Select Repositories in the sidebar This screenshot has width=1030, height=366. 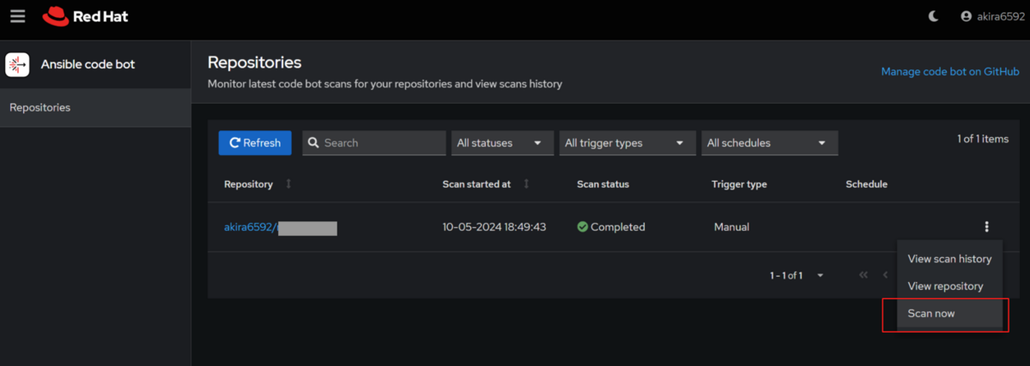click(40, 107)
